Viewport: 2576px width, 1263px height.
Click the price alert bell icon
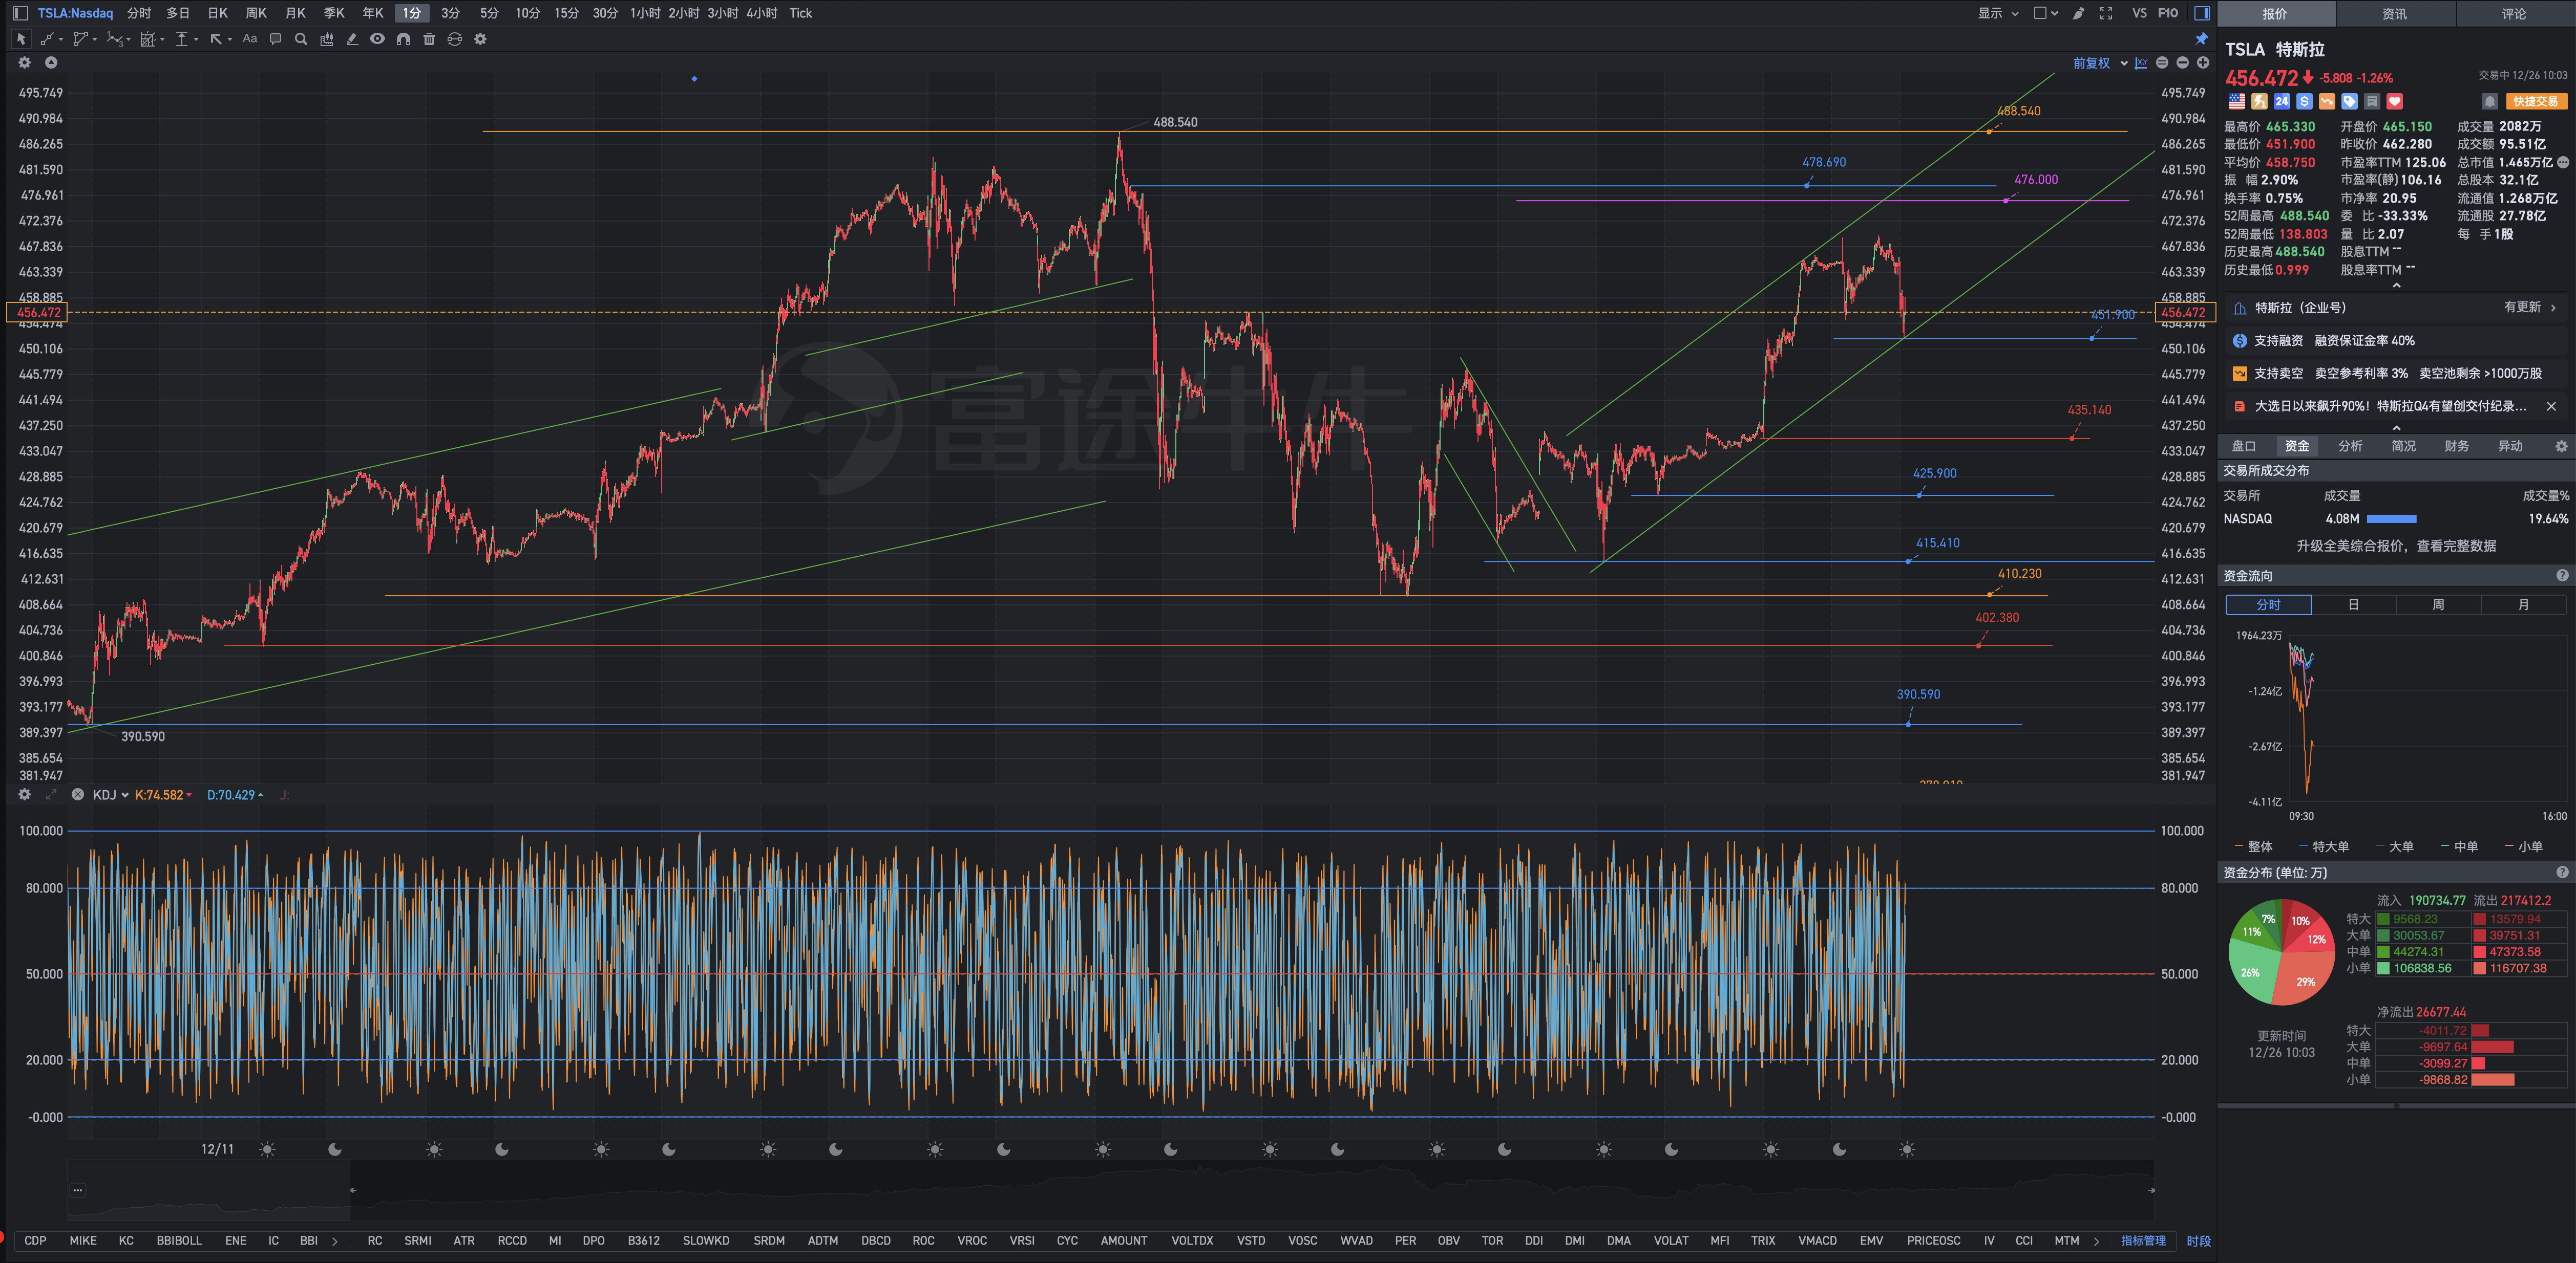coord(2490,101)
